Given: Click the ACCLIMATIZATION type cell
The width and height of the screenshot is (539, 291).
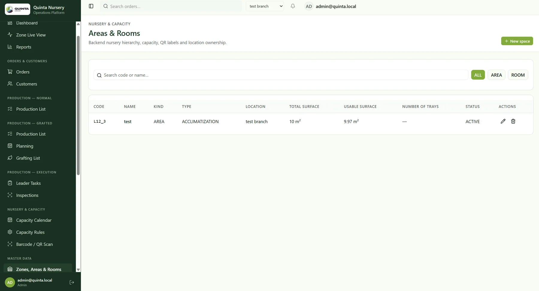Looking at the screenshot, I should tap(200, 121).
